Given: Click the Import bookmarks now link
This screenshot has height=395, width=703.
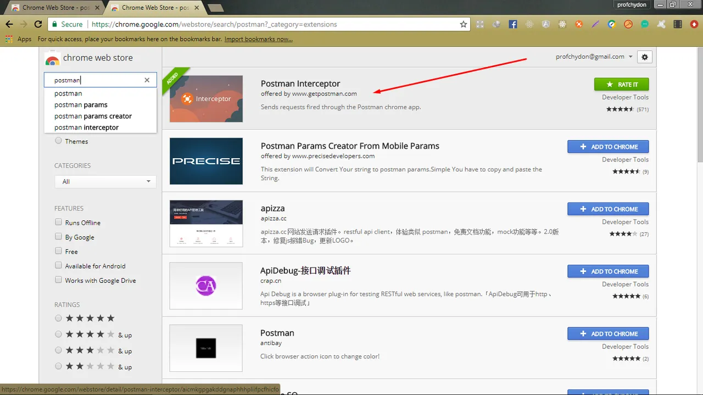Looking at the screenshot, I should (258, 39).
